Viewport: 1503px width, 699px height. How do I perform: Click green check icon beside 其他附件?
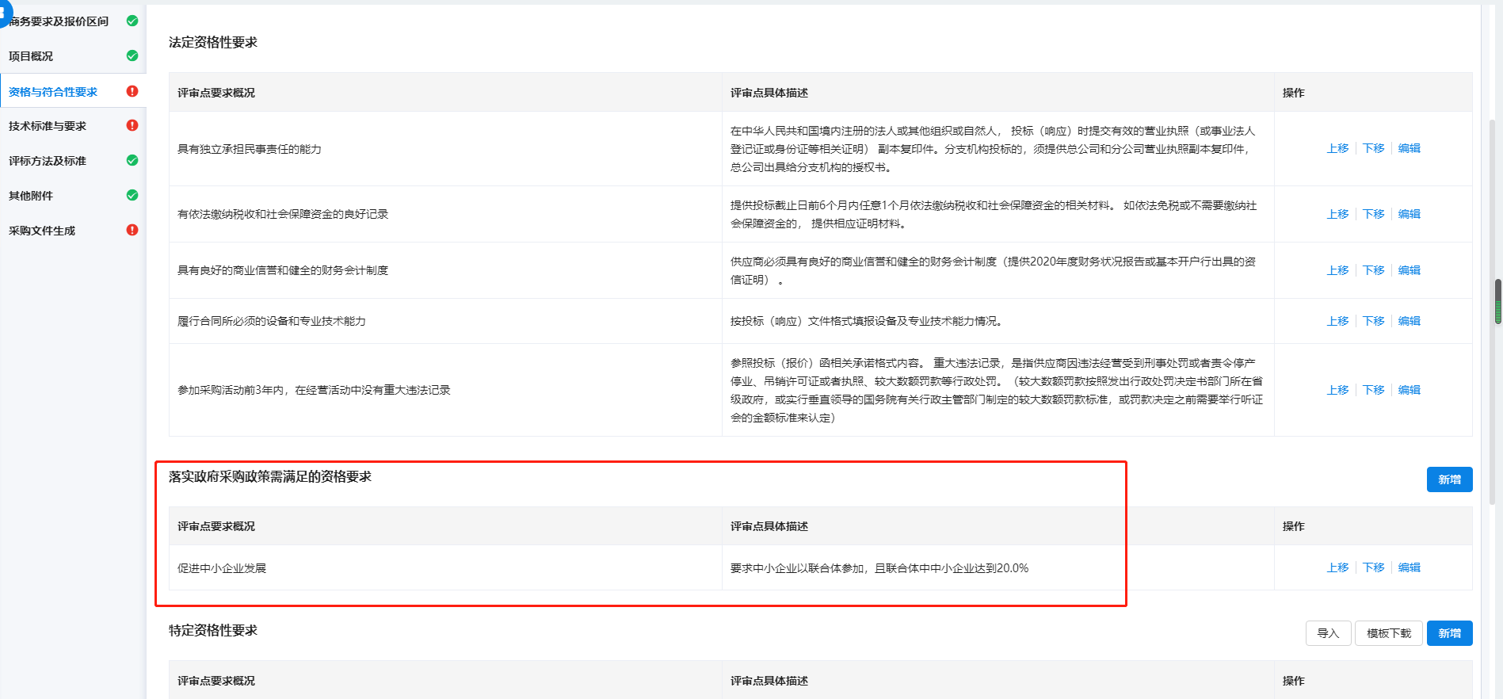132,195
